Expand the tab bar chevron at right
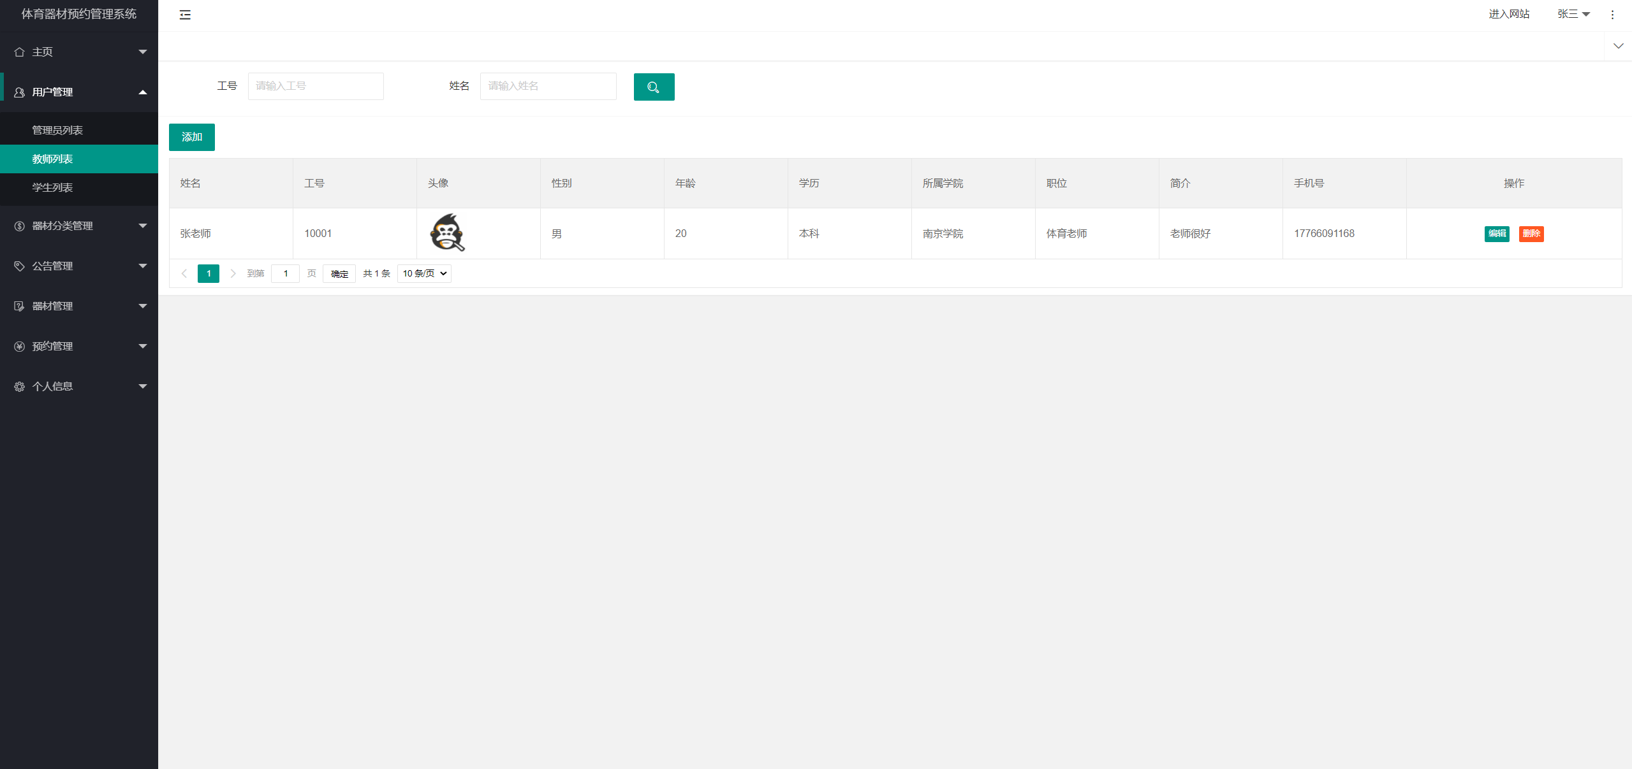 pyautogui.click(x=1617, y=46)
